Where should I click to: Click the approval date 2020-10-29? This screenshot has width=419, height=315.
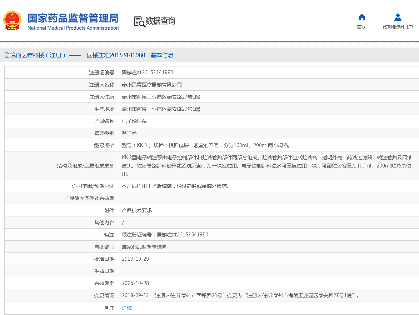(x=135, y=259)
